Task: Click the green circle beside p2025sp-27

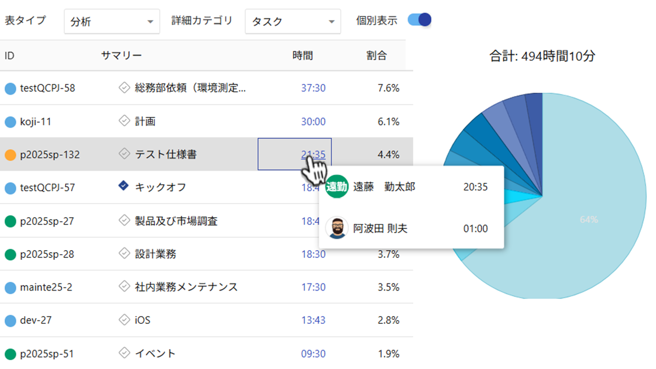Action: coord(10,221)
